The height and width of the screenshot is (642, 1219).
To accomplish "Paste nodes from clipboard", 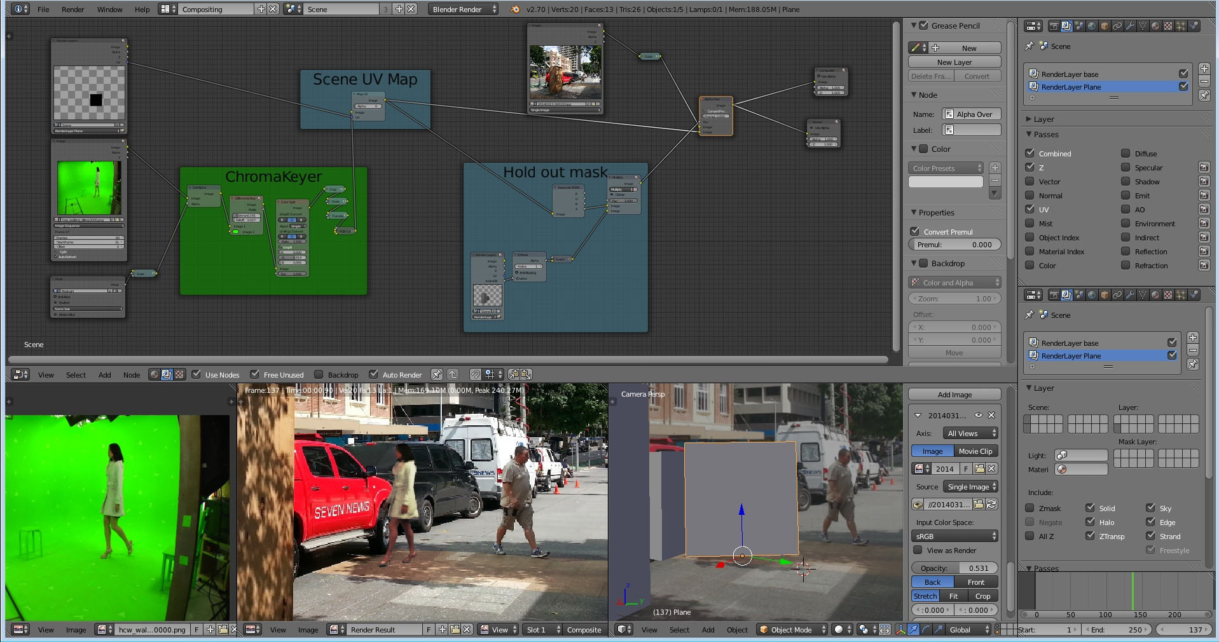I will (x=526, y=374).
